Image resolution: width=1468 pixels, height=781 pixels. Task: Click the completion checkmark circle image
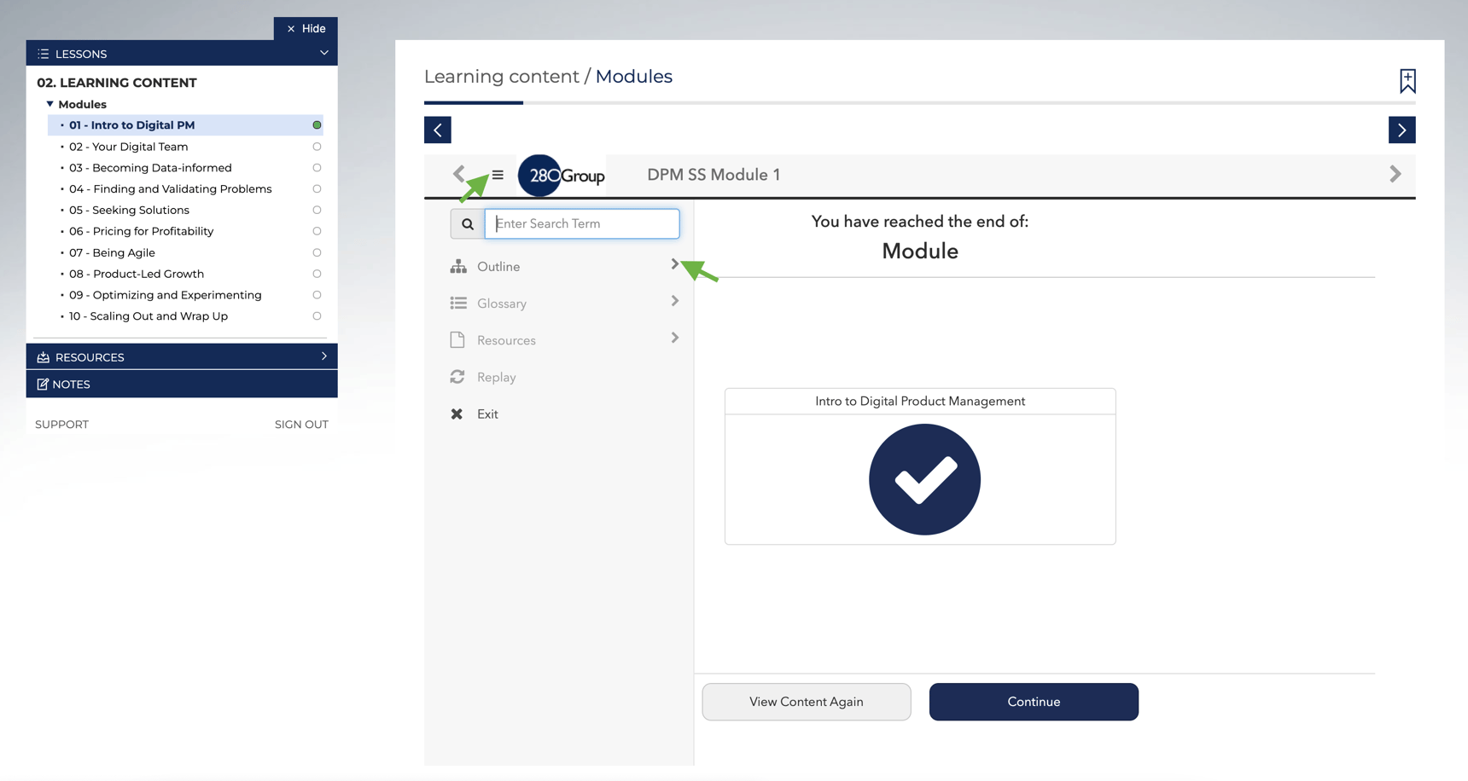point(924,479)
